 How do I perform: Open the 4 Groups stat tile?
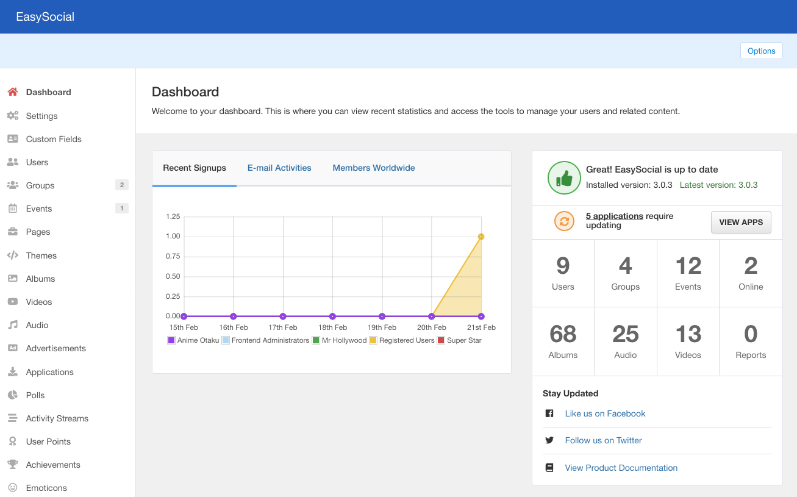click(626, 273)
